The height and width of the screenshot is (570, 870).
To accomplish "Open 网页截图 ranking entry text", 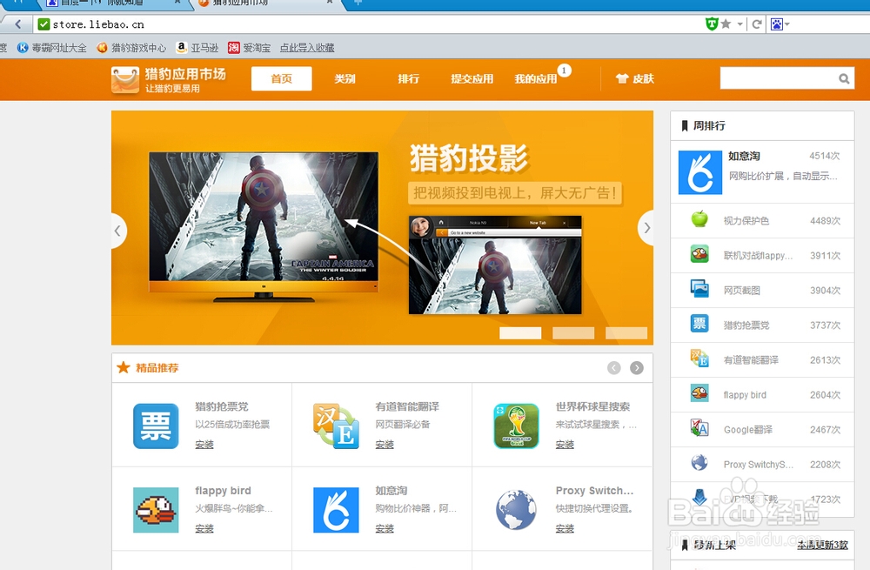I will pyautogui.click(x=742, y=291).
